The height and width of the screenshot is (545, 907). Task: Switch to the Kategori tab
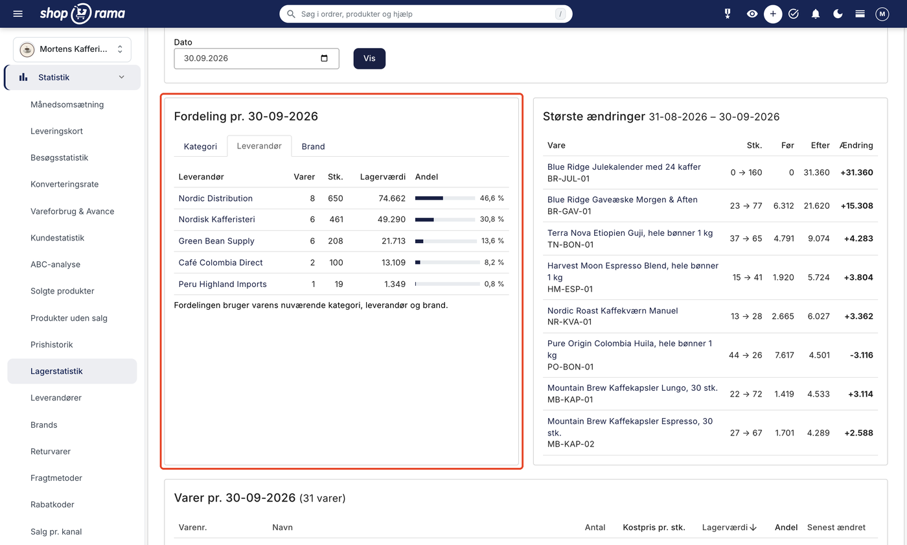point(200,146)
